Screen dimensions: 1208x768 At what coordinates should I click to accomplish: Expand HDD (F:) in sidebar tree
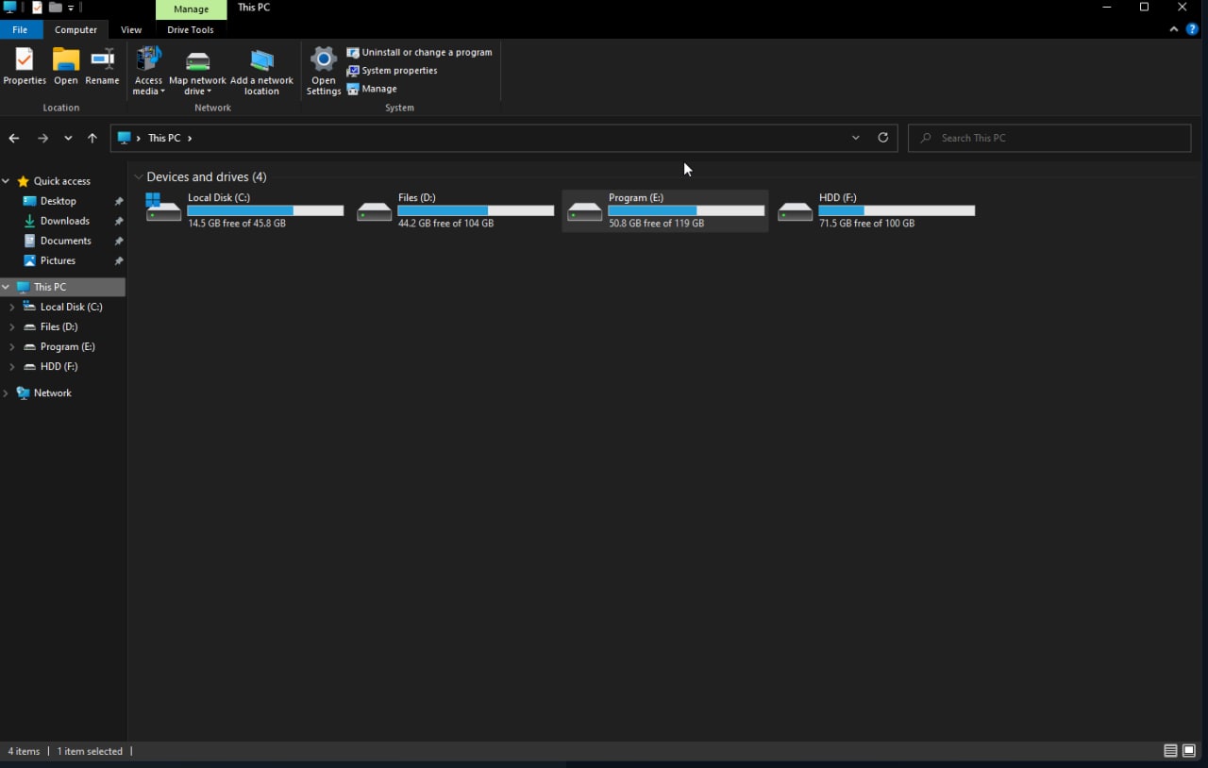pyautogui.click(x=12, y=366)
